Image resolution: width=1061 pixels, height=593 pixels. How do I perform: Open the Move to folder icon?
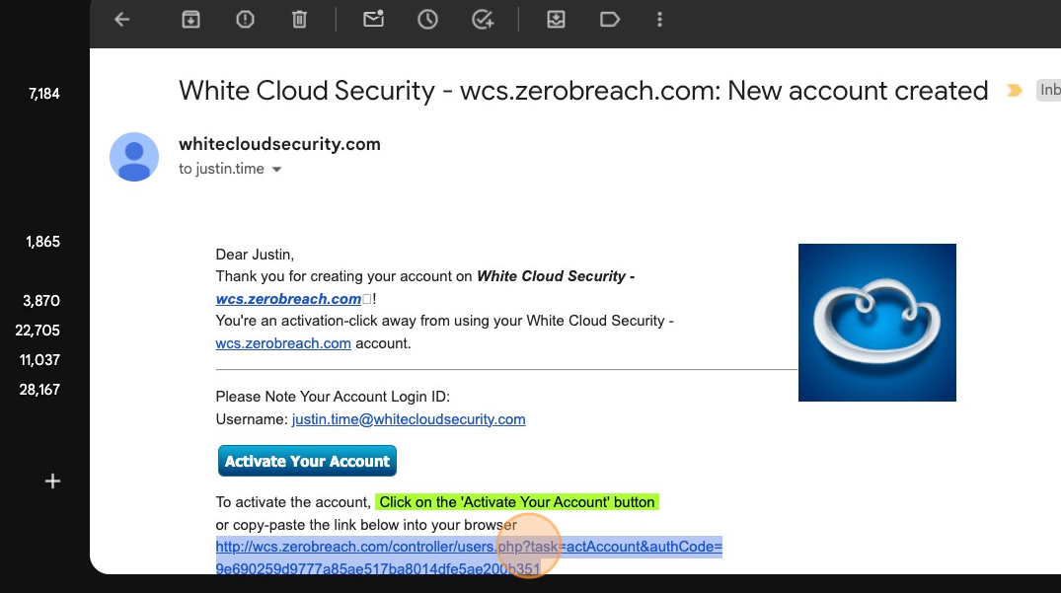(x=556, y=20)
